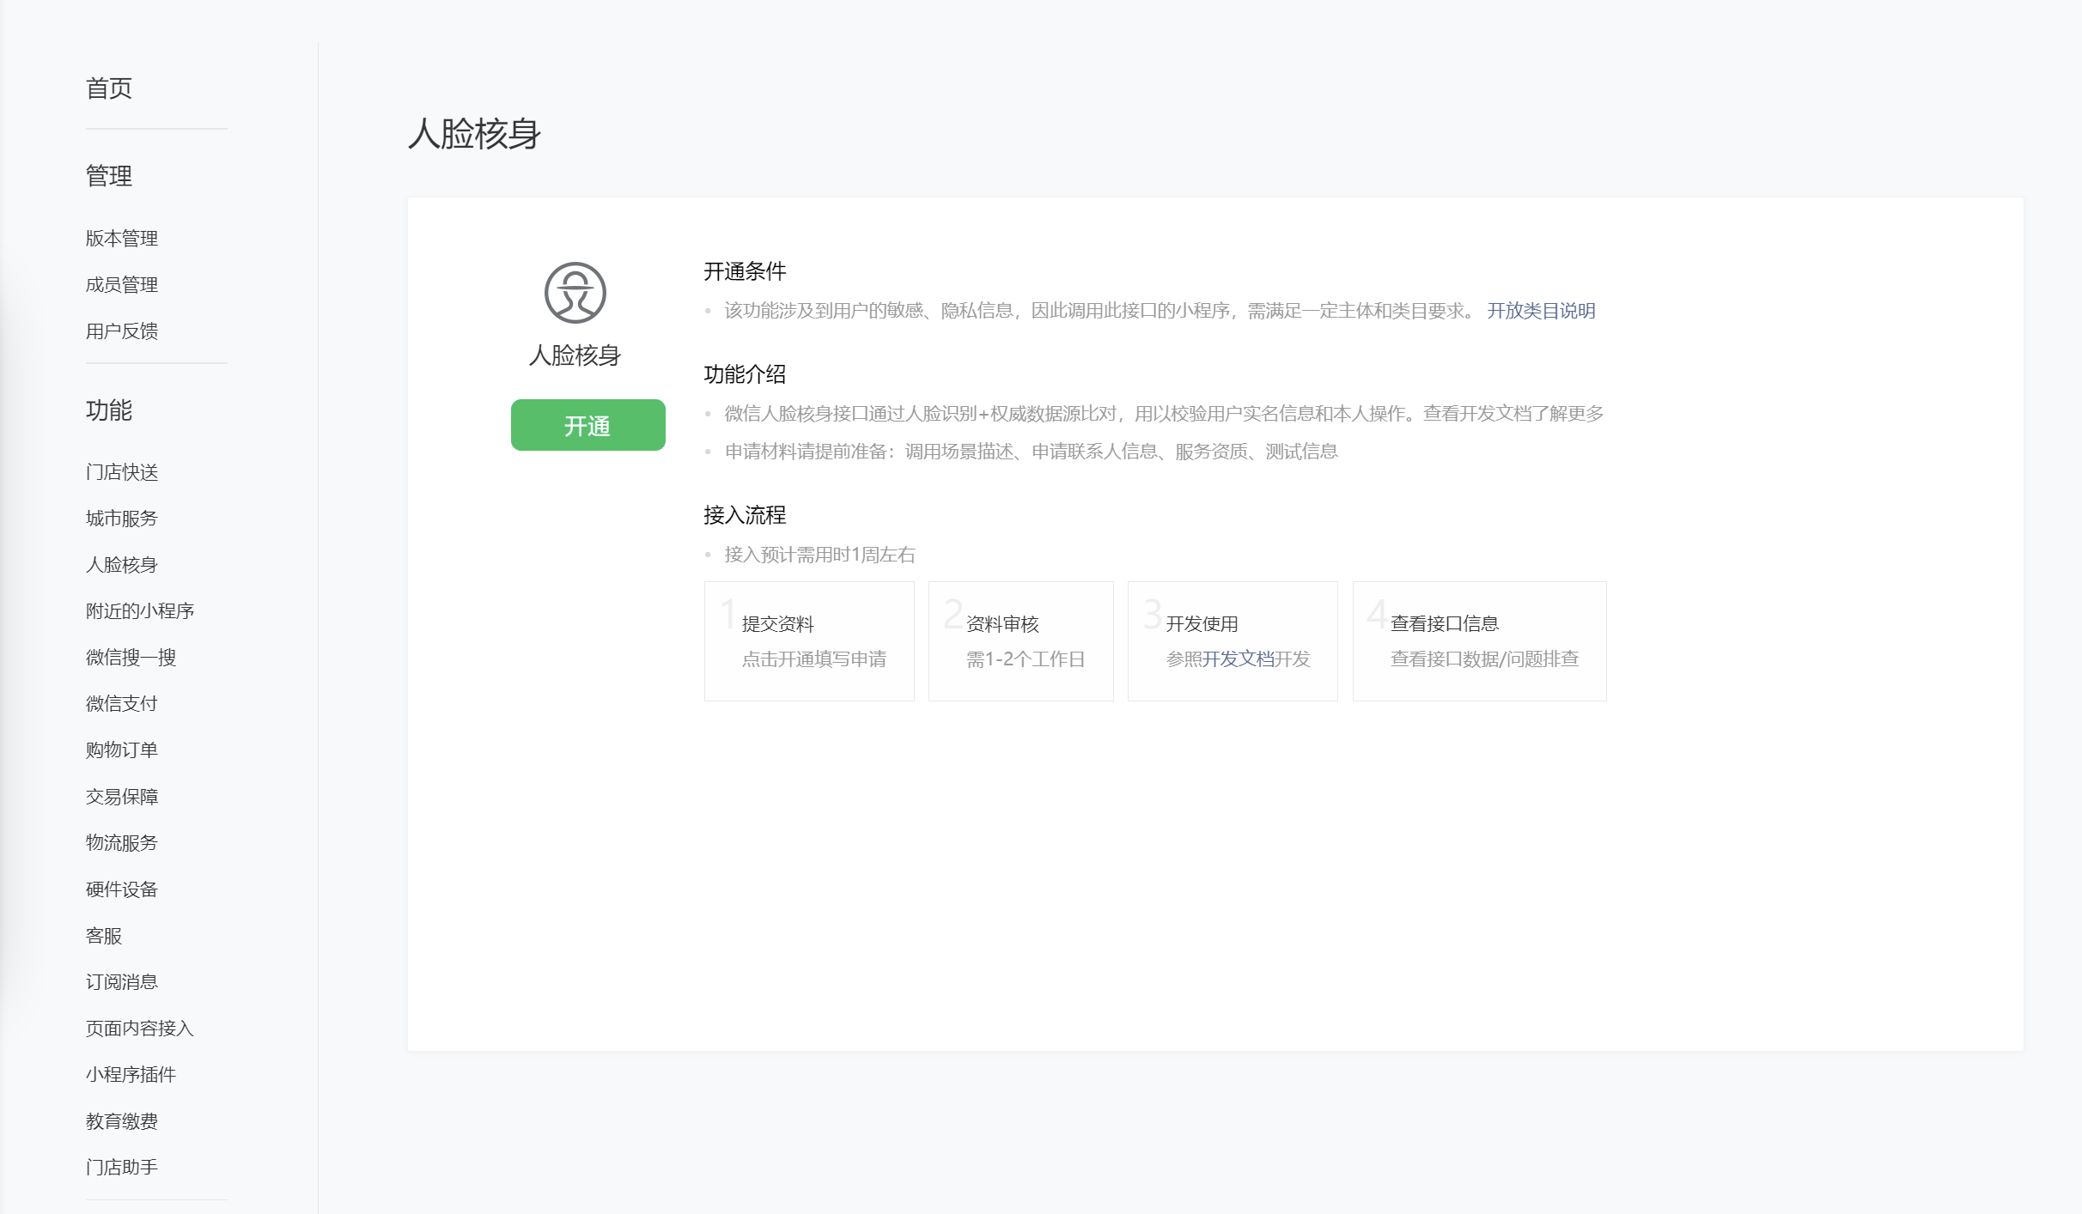Click the face verification circular icon

(x=575, y=293)
